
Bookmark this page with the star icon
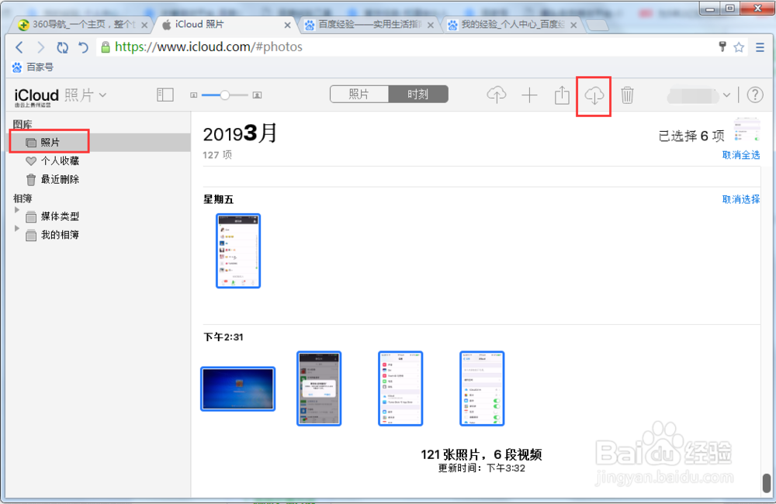(x=739, y=47)
